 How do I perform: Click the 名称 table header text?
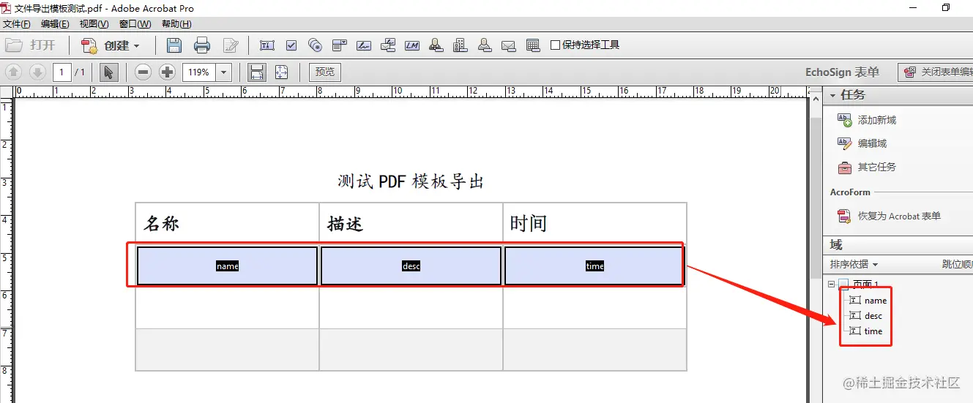point(161,224)
